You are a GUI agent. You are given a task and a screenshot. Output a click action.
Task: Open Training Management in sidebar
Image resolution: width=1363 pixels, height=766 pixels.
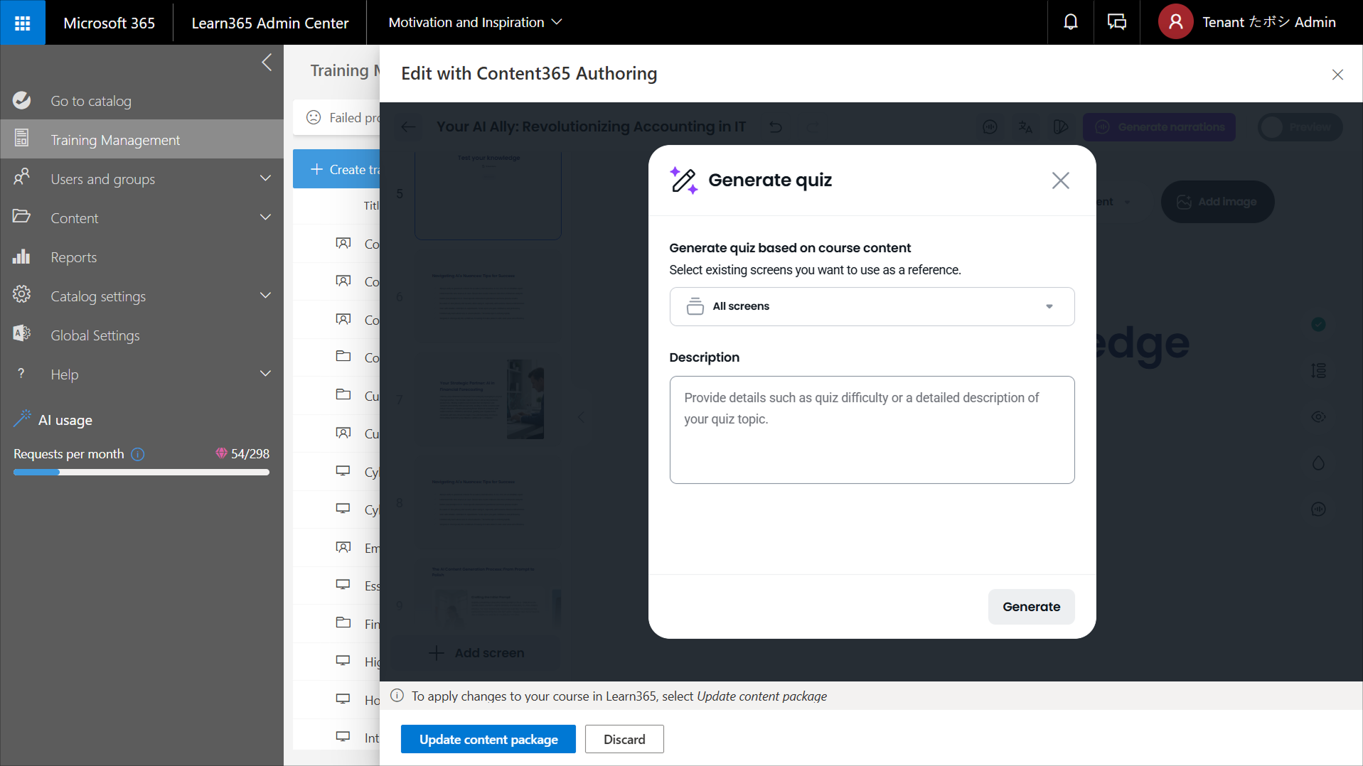click(115, 140)
